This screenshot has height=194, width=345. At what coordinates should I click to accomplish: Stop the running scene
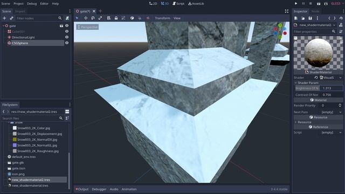tap(310, 4)
